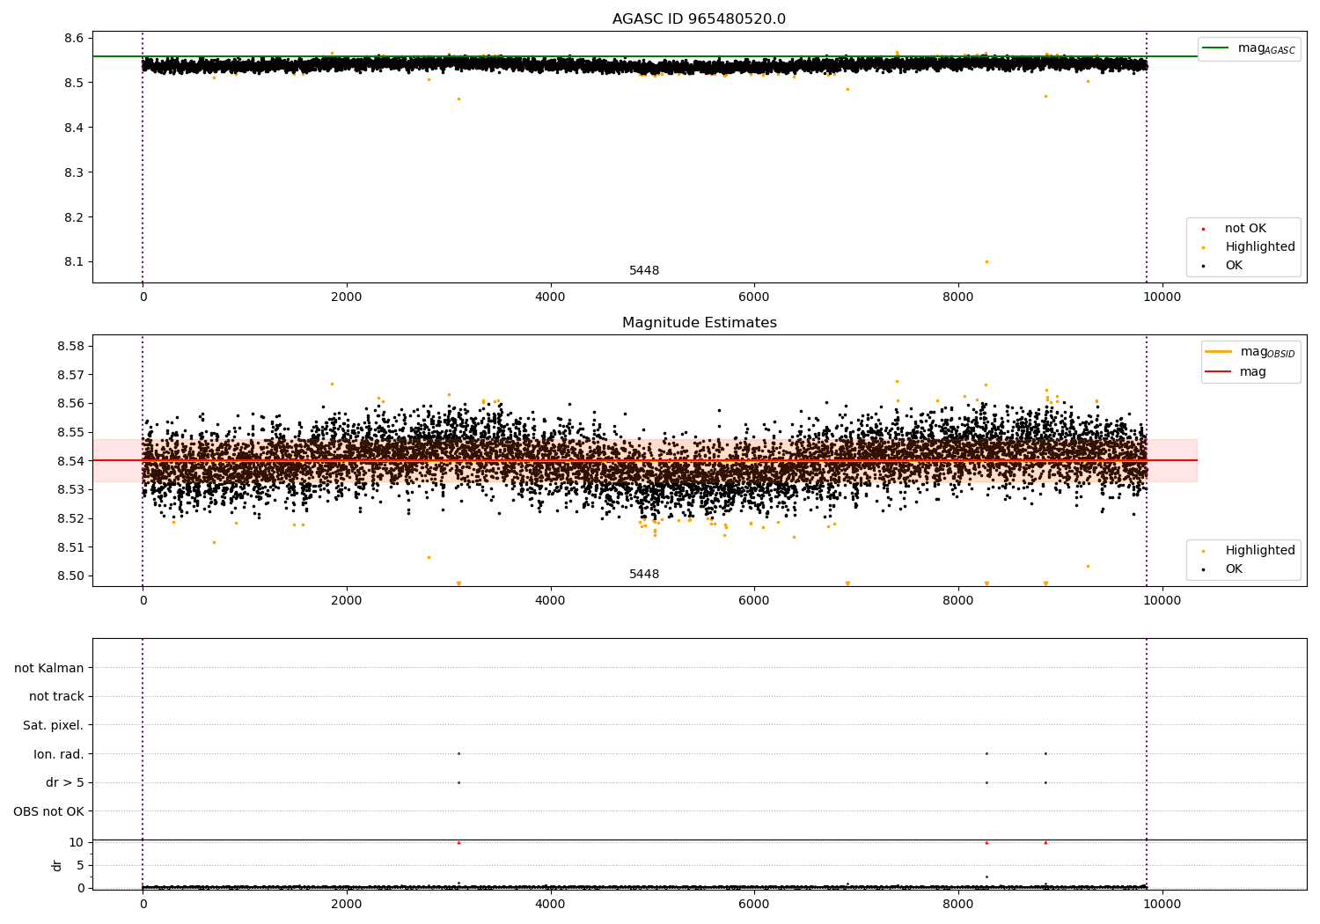Viewport: 1320px width, 924px height.
Task: Click the 'OBS not OK' row label
Action: (48, 811)
